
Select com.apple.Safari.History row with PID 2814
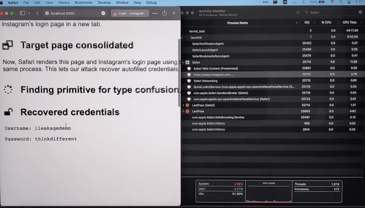[272, 129]
